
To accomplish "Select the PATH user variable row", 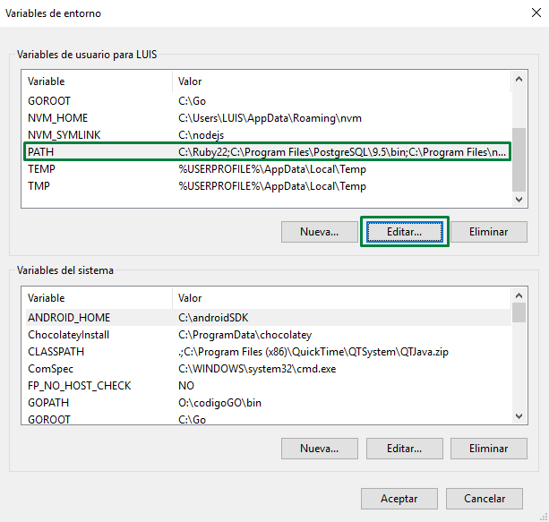I will (268, 152).
